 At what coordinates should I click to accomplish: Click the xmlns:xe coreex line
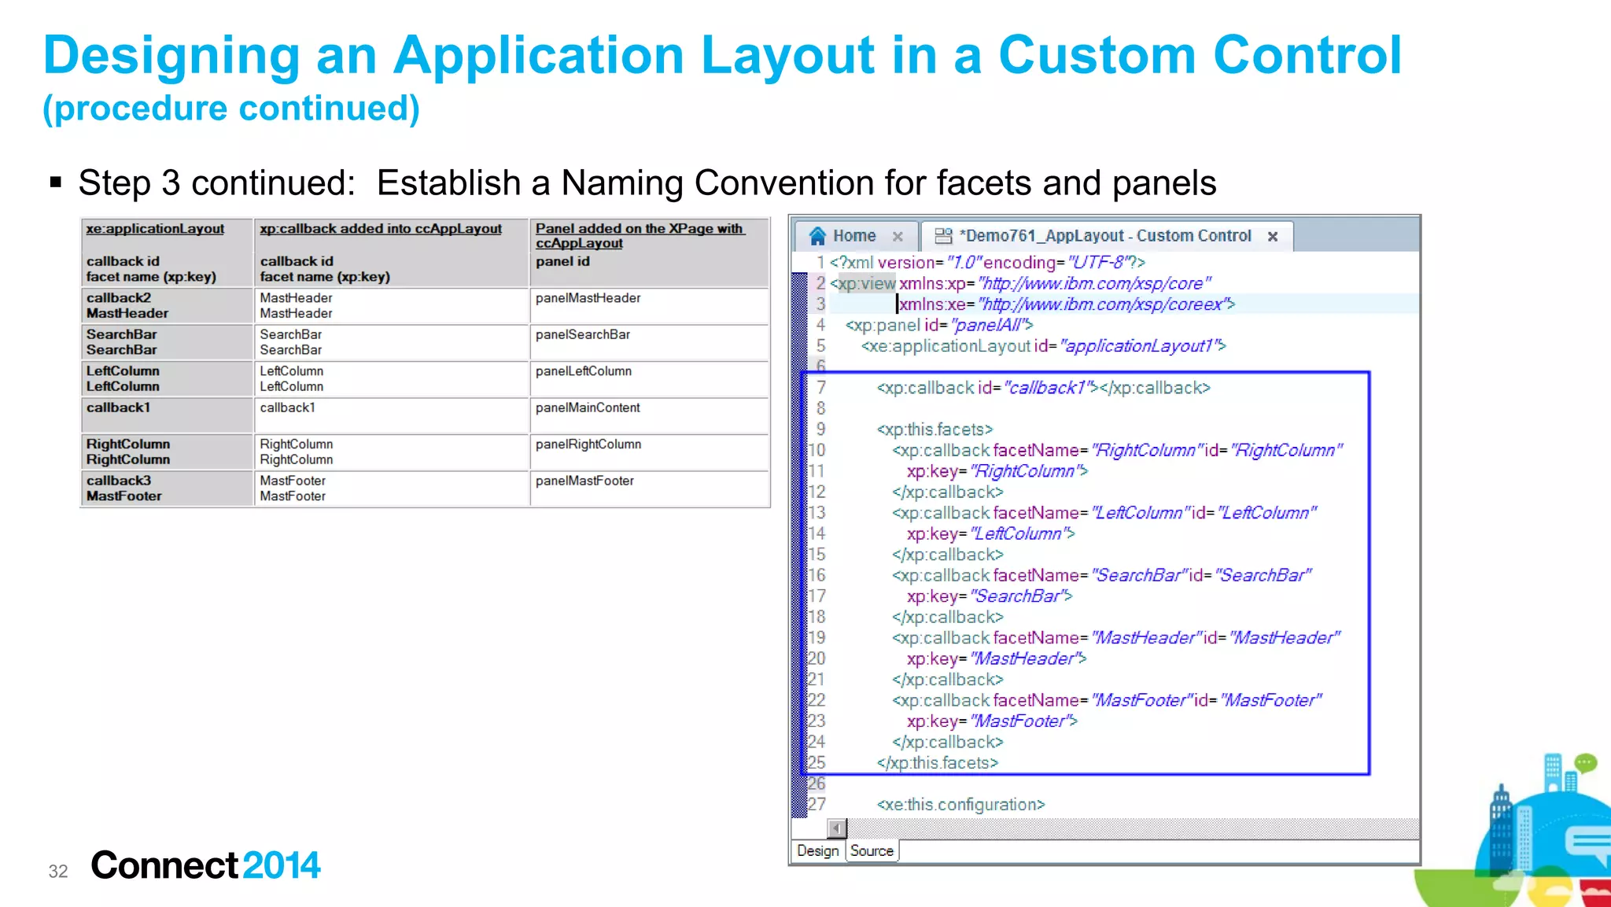tap(1067, 304)
